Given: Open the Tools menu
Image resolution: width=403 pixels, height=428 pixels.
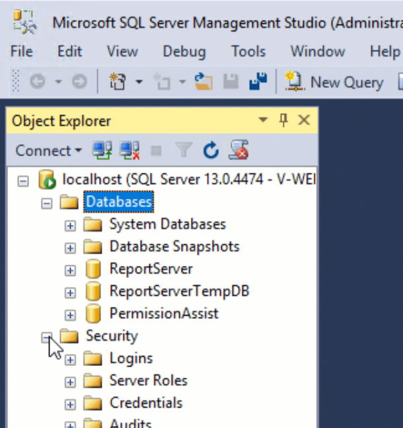Looking at the screenshot, I should 248,52.
